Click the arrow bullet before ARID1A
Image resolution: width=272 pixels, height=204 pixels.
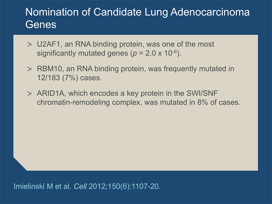tap(30, 94)
